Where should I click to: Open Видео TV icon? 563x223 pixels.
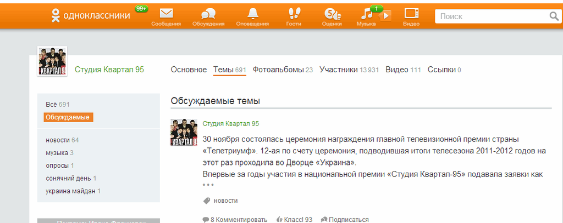[411, 14]
